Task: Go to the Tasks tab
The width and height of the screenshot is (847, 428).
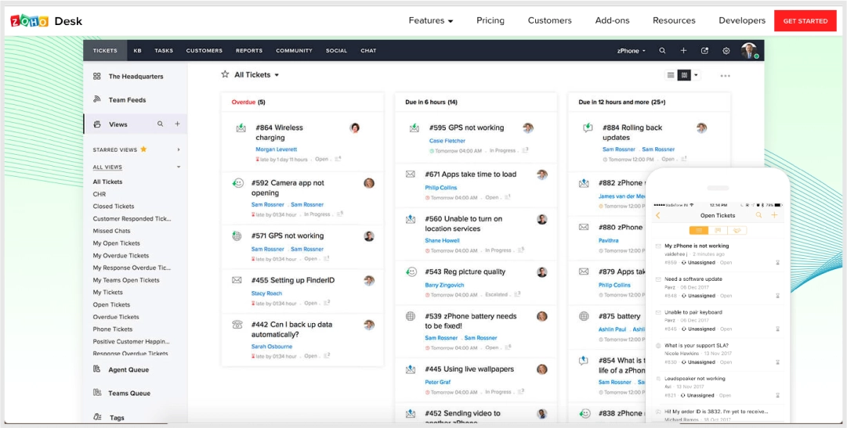Action: [164, 51]
